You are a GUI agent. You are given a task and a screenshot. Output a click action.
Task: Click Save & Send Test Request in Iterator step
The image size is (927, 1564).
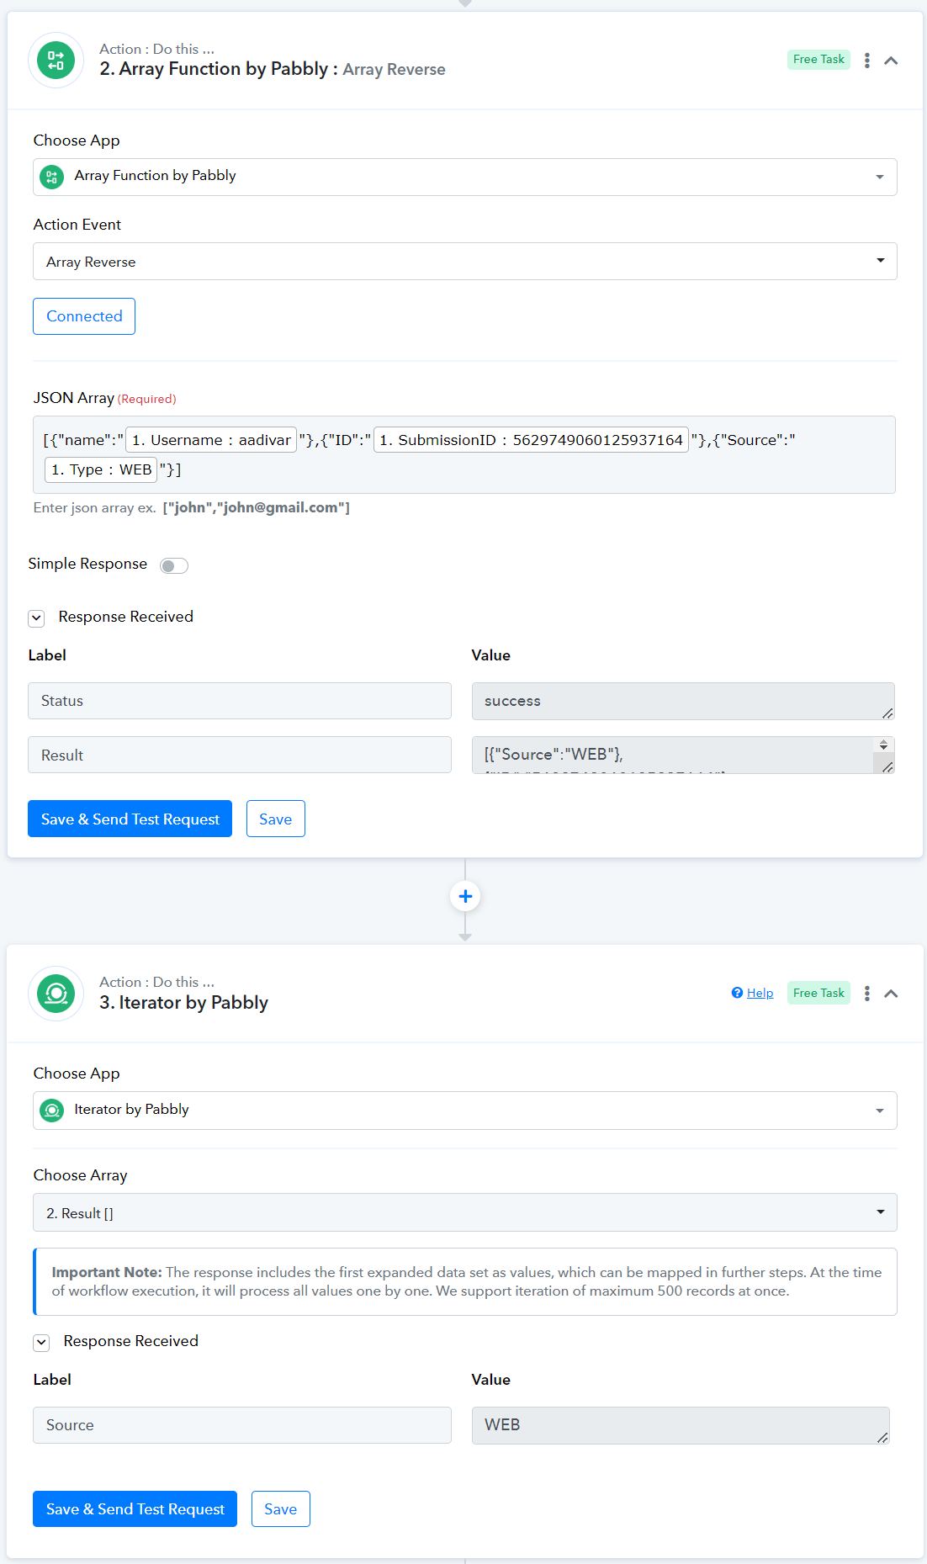tap(135, 1508)
